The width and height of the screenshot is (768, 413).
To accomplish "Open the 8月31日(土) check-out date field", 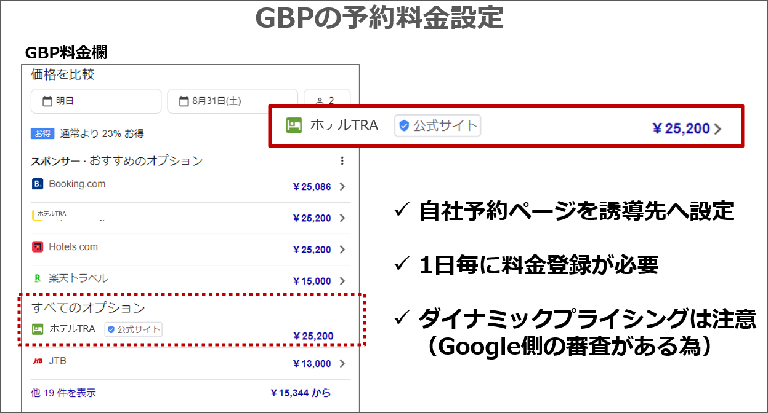I will [x=232, y=101].
